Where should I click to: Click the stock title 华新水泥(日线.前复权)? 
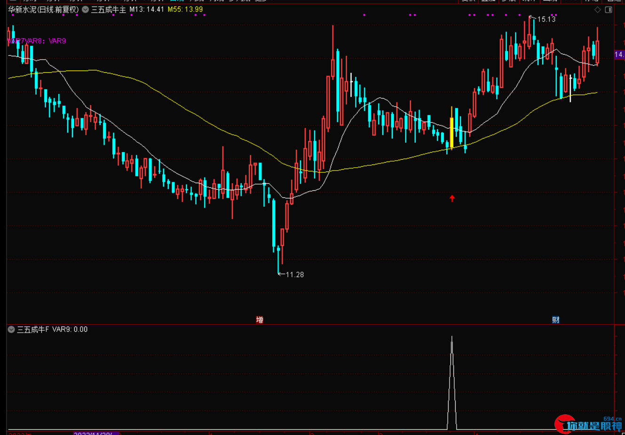[x=43, y=9]
